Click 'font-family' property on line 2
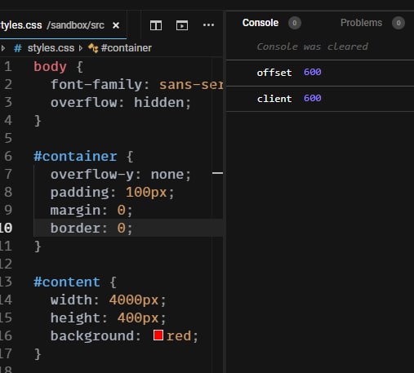Image resolution: width=414 pixels, height=373 pixels. (96, 84)
